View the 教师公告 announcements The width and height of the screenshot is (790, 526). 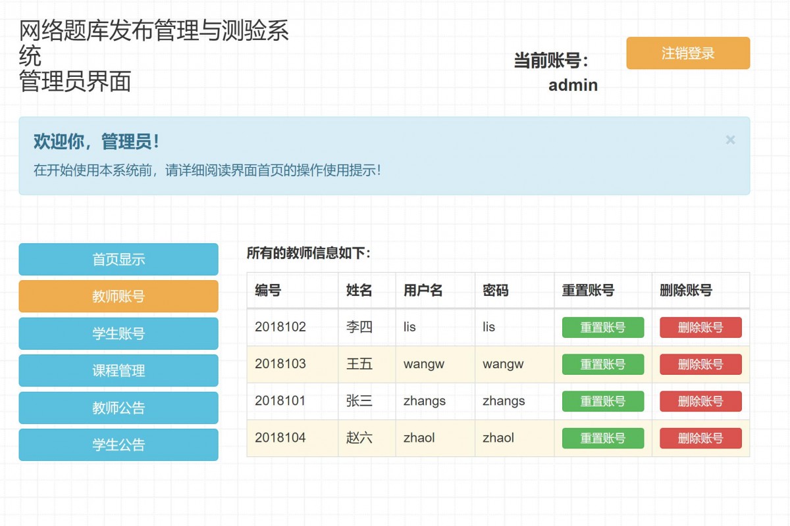pos(118,408)
